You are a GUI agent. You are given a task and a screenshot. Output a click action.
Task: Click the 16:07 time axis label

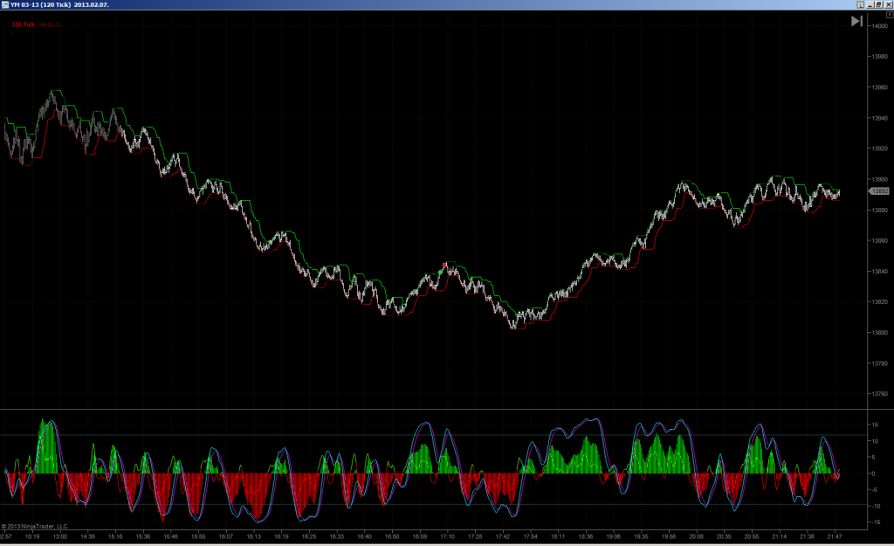tap(226, 536)
